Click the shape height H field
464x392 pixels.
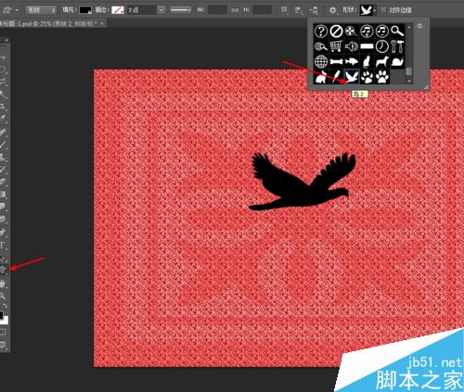pos(262,10)
